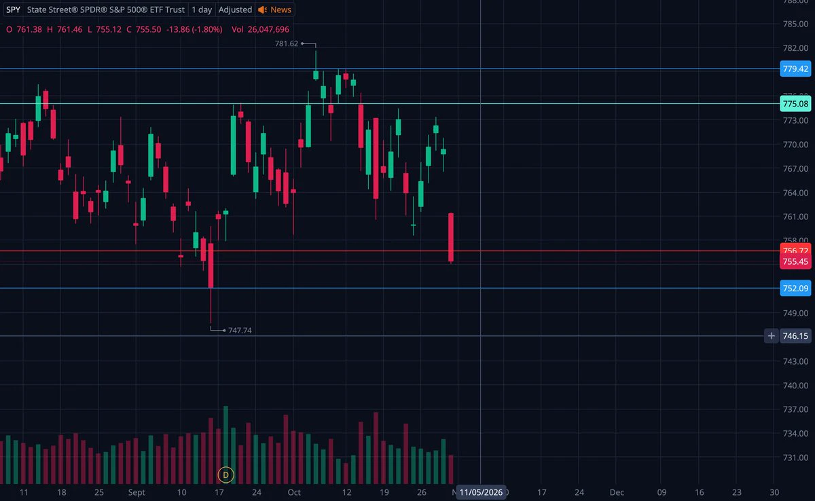815x501 pixels.
Task: Click the 764.00 label on the price axis
Action: [x=795, y=193]
